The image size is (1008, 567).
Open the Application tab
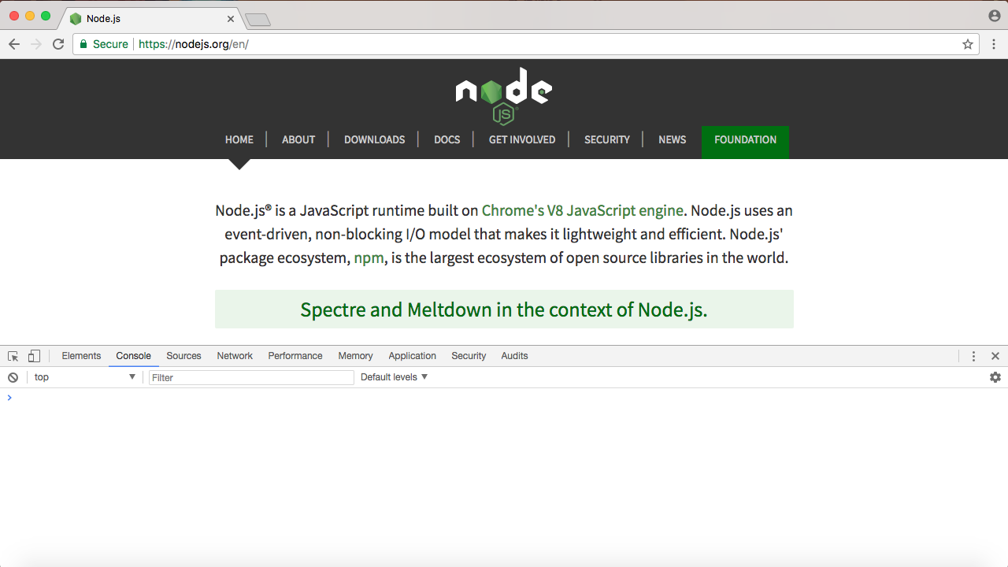[412, 356]
